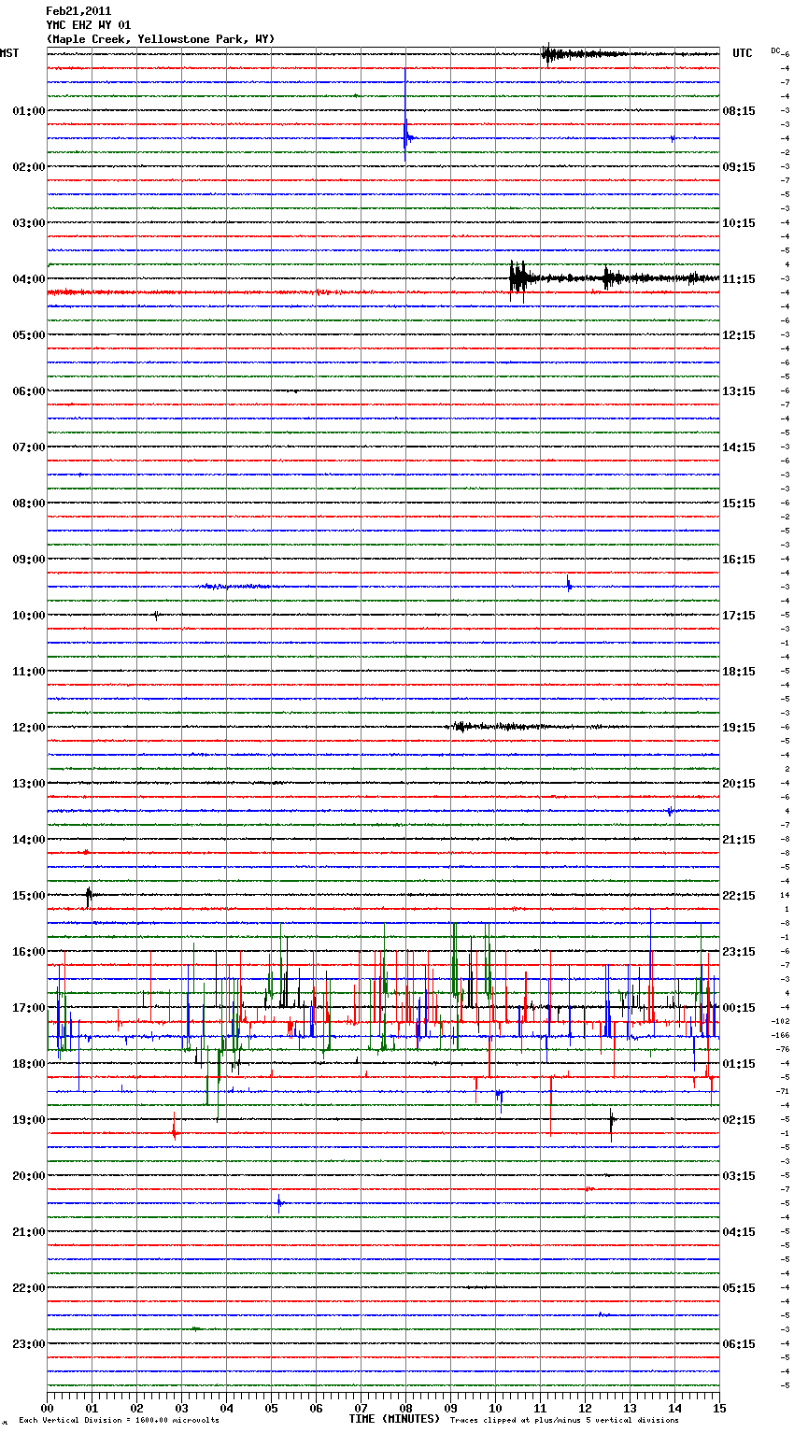The image size is (794, 1433).
Task: Click the 13:15 UTC time label
Action: (x=739, y=390)
